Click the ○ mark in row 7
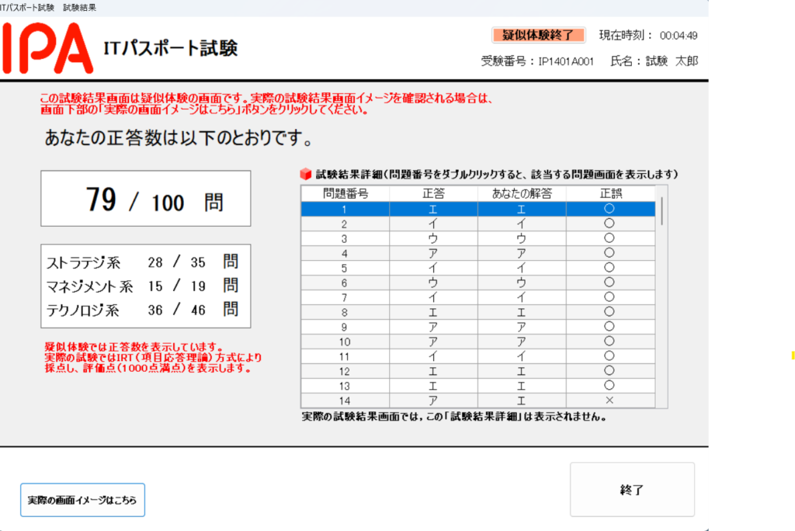Image resolution: width=795 pixels, height=531 pixels. [609, 297]
